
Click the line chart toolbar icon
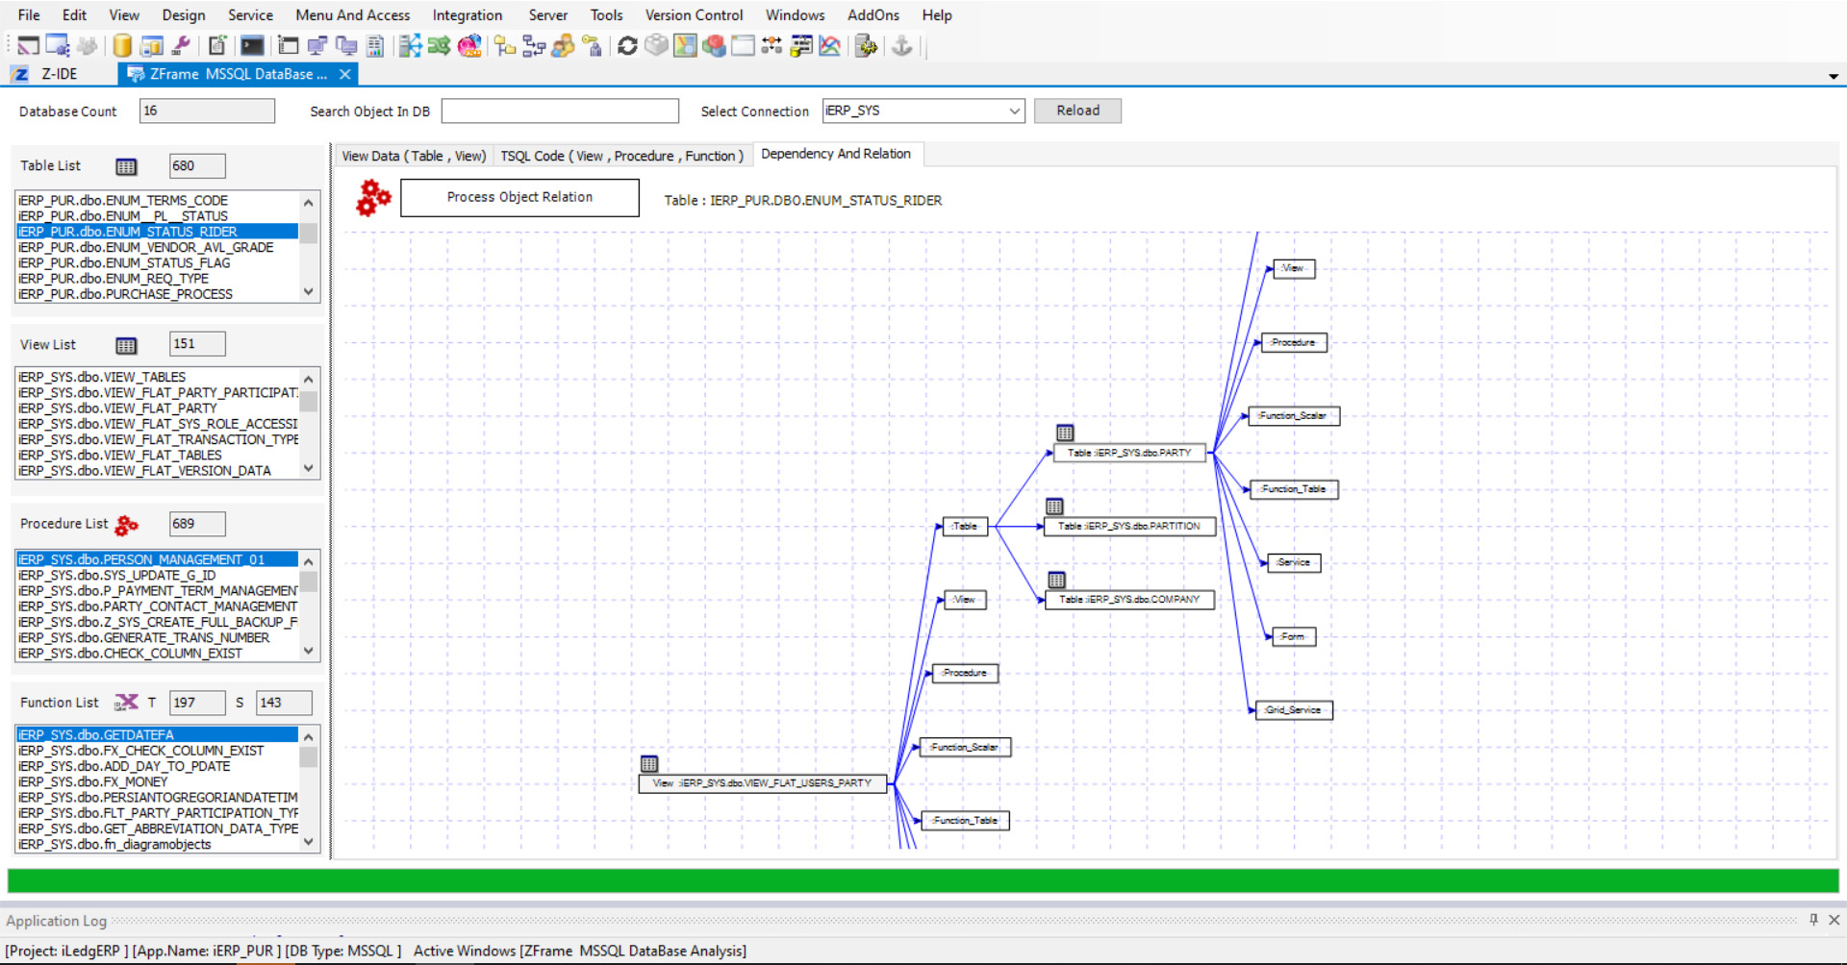[x=830, y=45]
